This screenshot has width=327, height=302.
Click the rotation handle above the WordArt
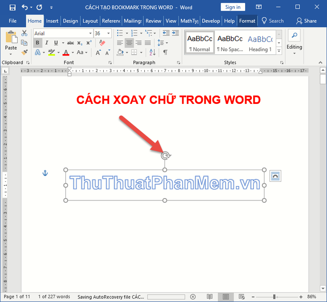pyautogui.click(x=165, y=155)
